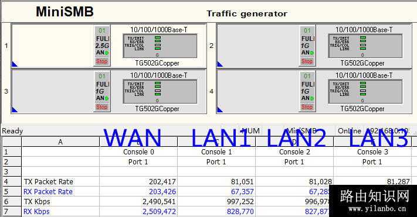Click the blue corner triangle on card 4

pos(220,110)
